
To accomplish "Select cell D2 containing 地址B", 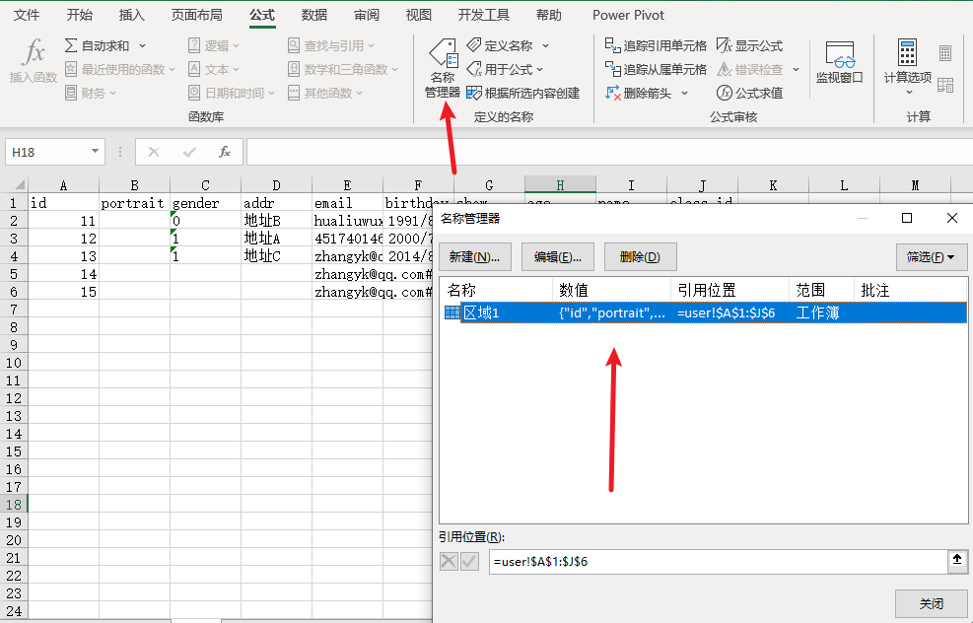I will 276,220.
